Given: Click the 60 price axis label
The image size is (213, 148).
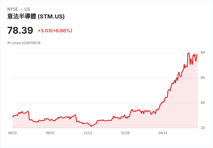Looking at the screenshot, I should (x=203, y=78).
